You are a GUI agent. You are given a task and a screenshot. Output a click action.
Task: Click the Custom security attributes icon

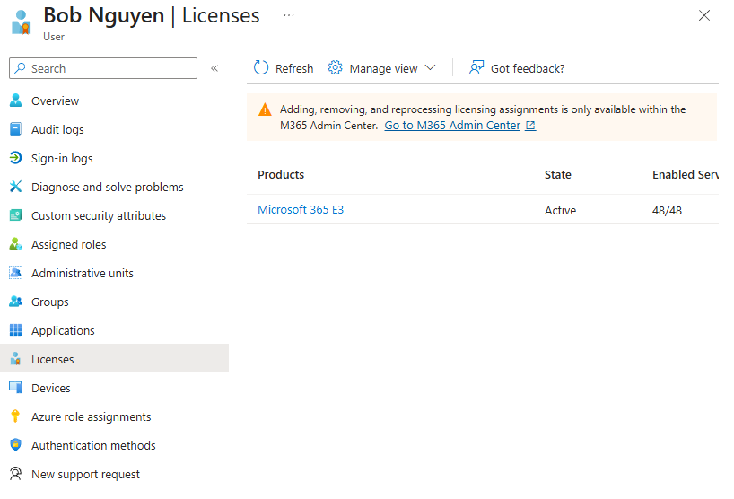15,215
